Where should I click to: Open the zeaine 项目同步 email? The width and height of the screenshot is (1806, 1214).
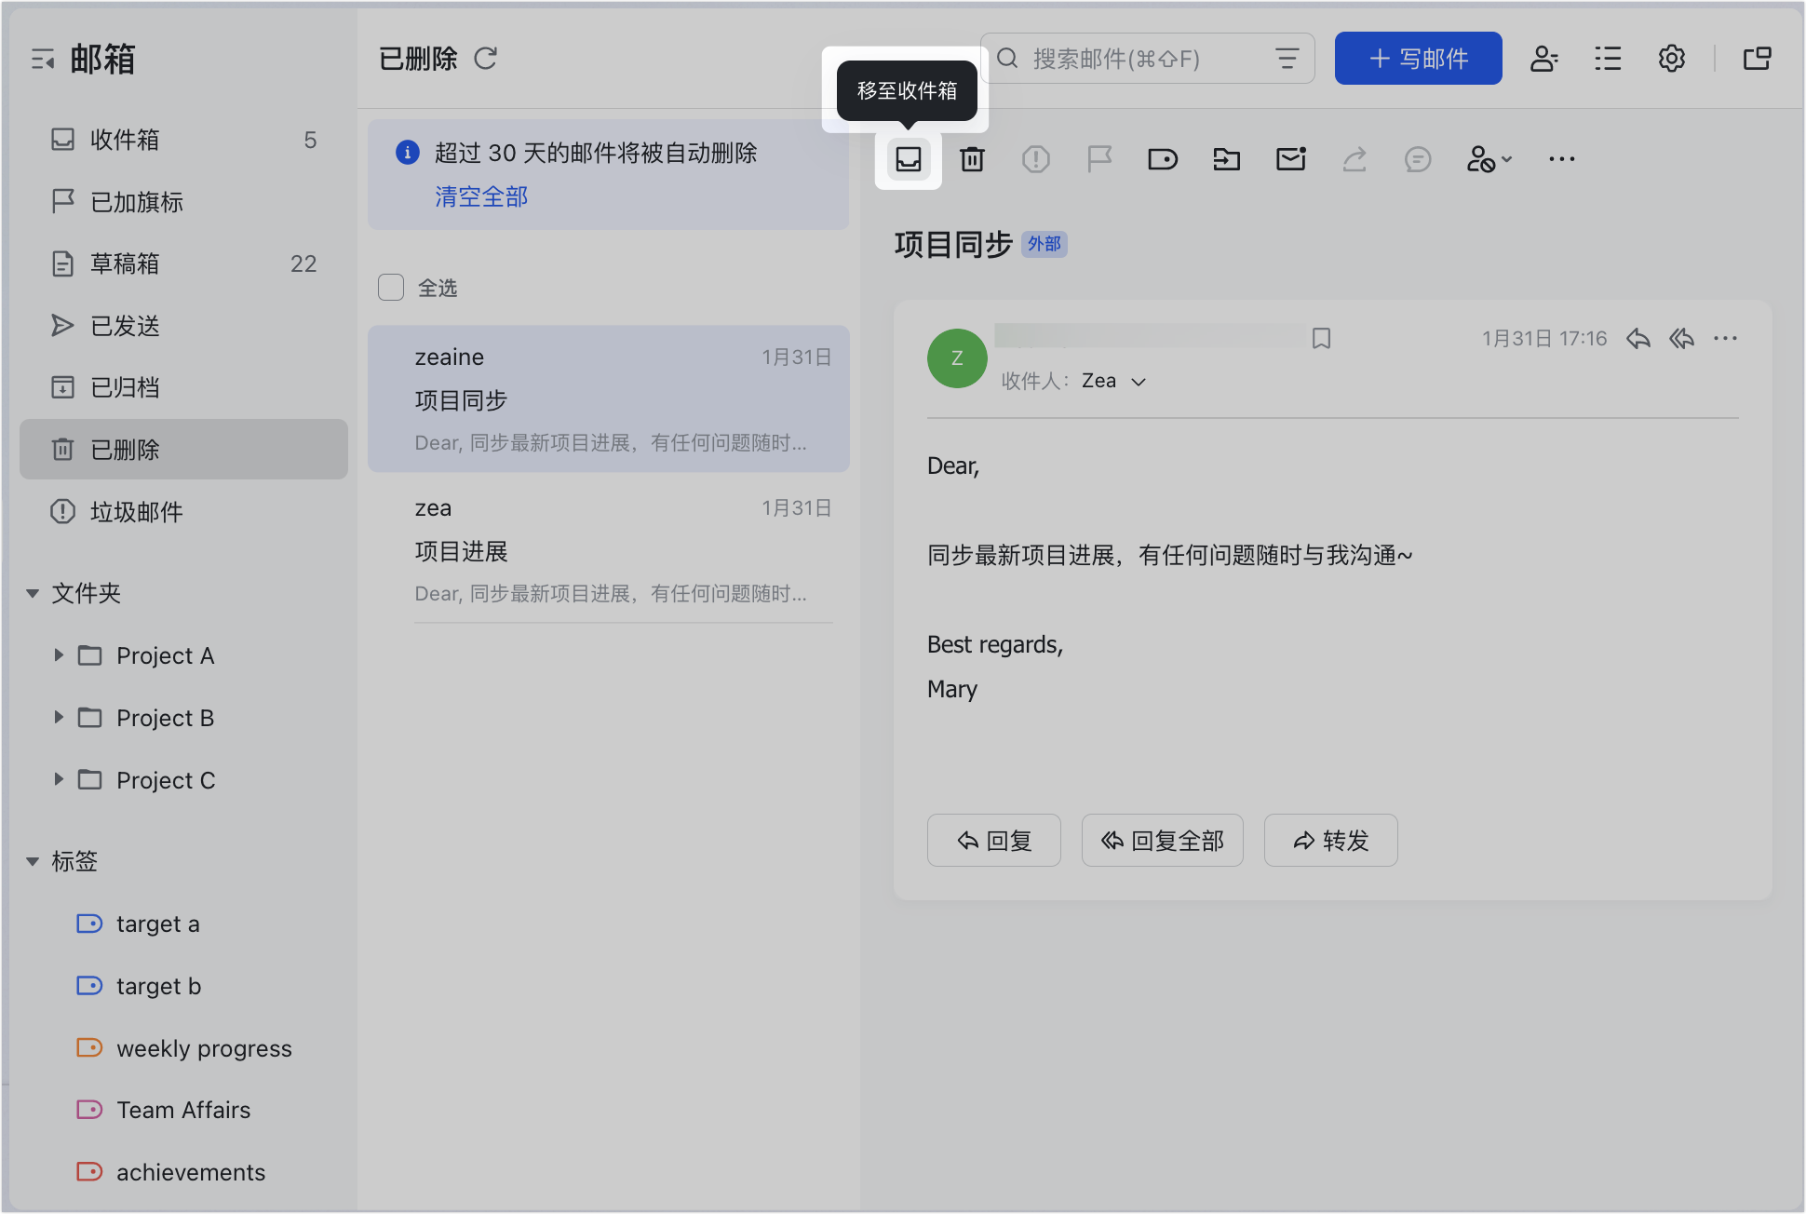pyautogui.click(x=608, y=398)
